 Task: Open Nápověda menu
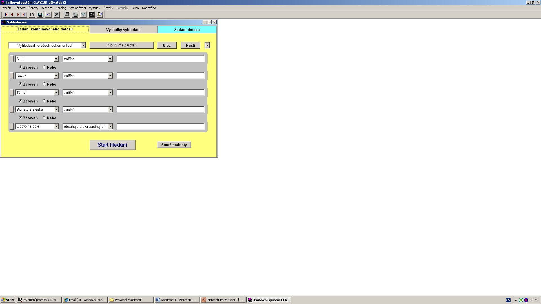(x=149, y=8)
